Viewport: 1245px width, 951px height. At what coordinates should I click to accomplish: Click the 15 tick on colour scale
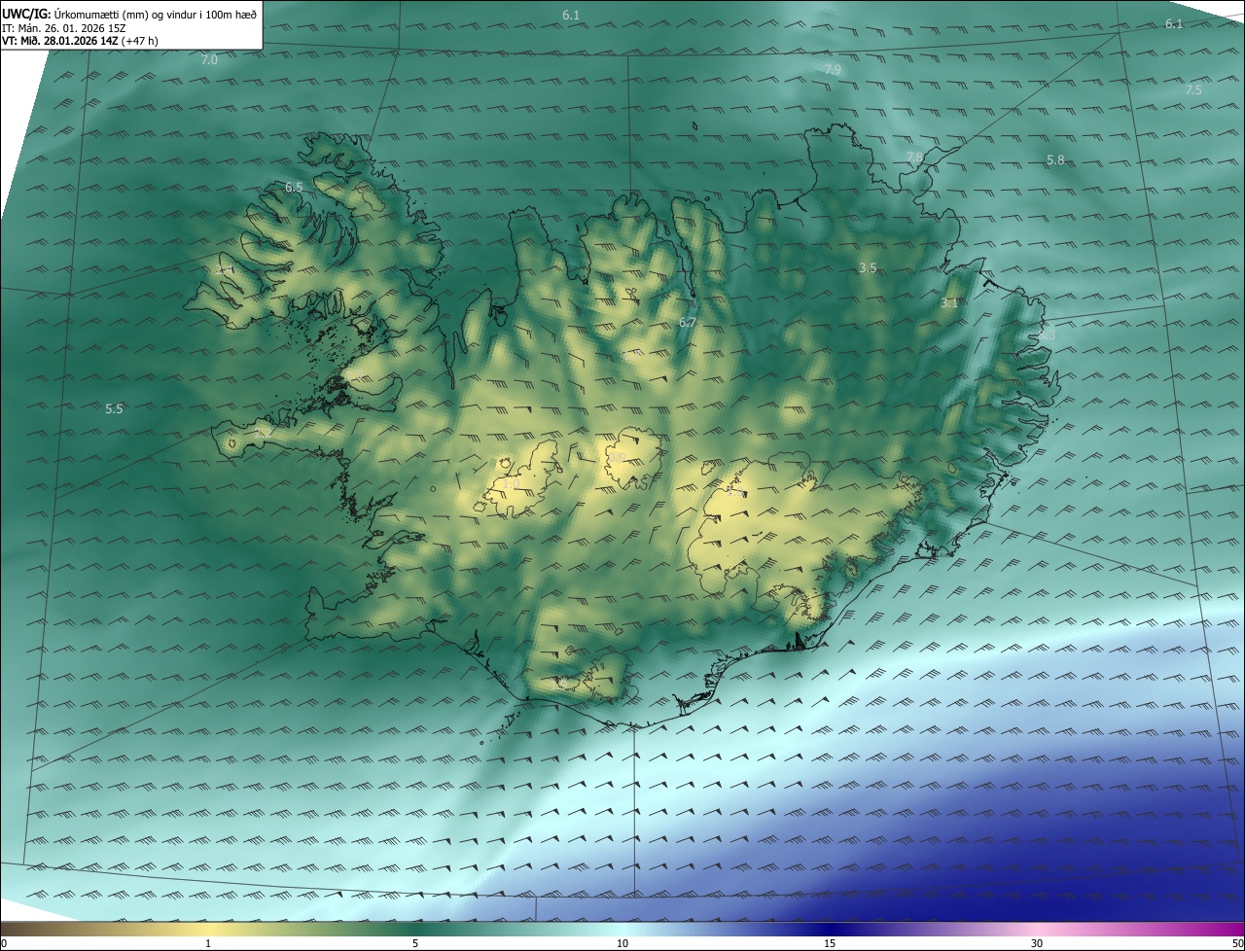(830, 943)
